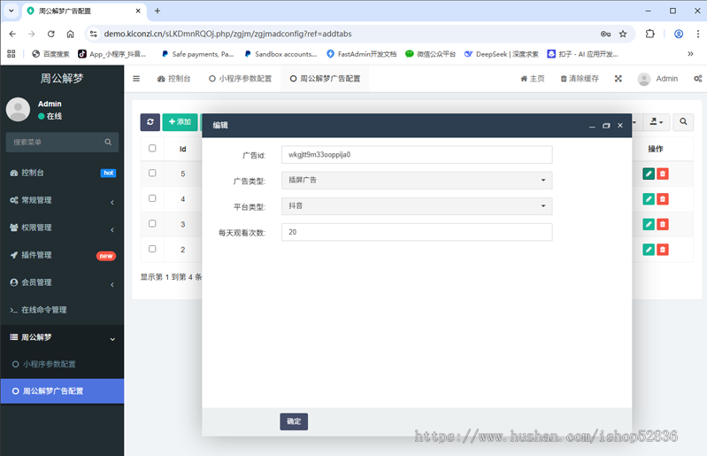Open a new browser tab
Screen dimensions: 707x456
coord(158,11)
